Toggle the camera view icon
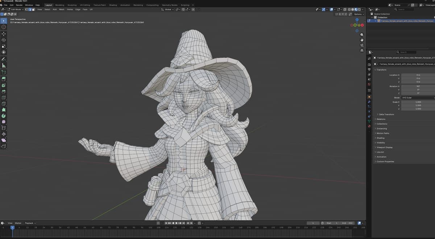 362,45
